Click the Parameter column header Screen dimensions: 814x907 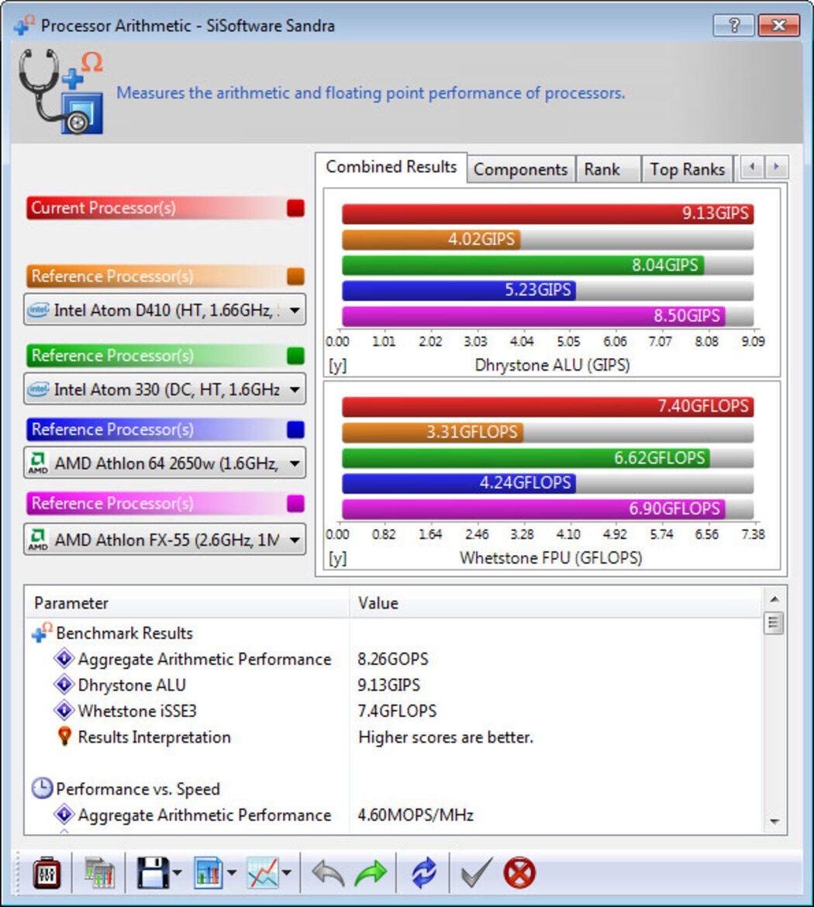(x=188, y=603)
